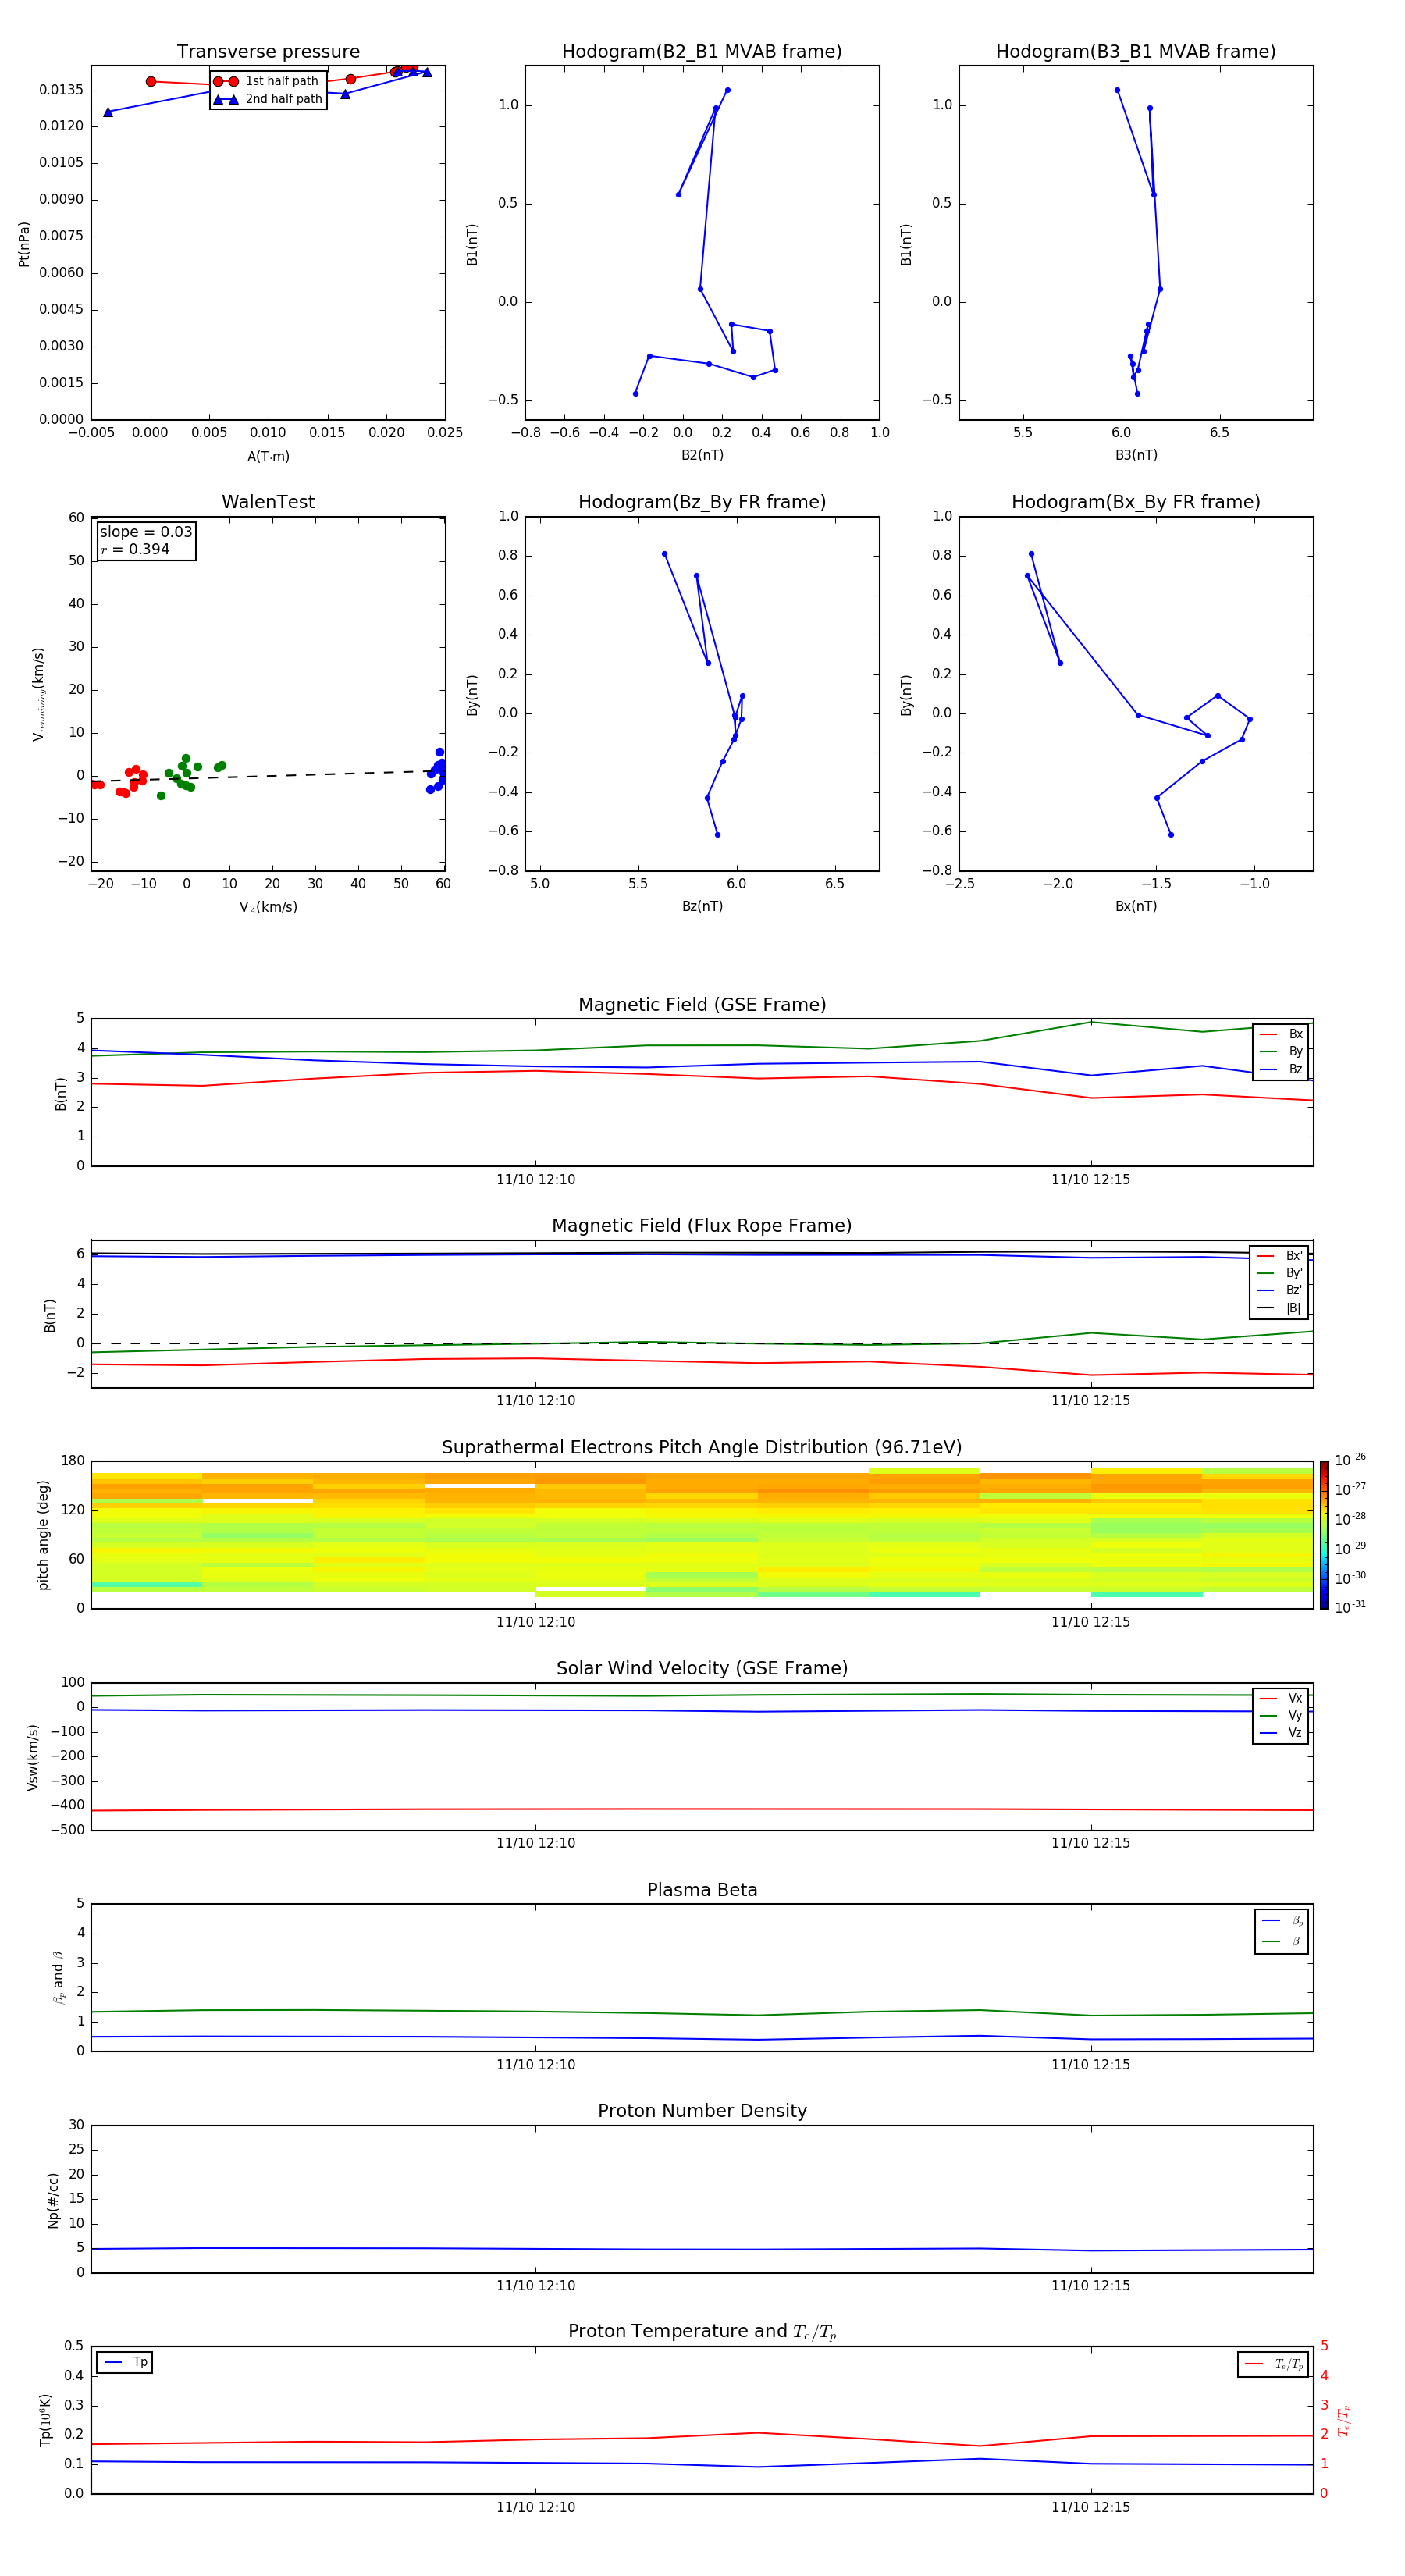1405x2576 pixels.
Task: Click the 'Np(#/cc)' y-axis label
Action: point(53,2200)
